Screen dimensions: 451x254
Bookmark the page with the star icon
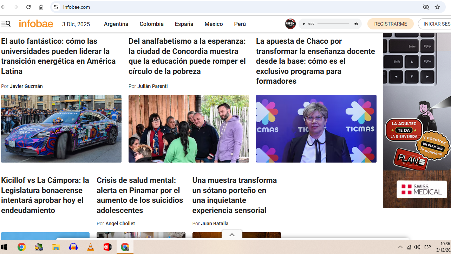tap(437, 7)
